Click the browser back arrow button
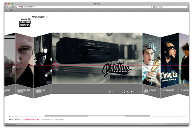 pyautogui.click(x=7, y=7)
